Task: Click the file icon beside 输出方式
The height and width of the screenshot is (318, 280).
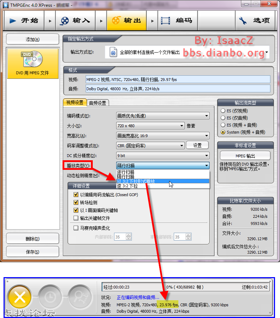Action: pos(113,52)
